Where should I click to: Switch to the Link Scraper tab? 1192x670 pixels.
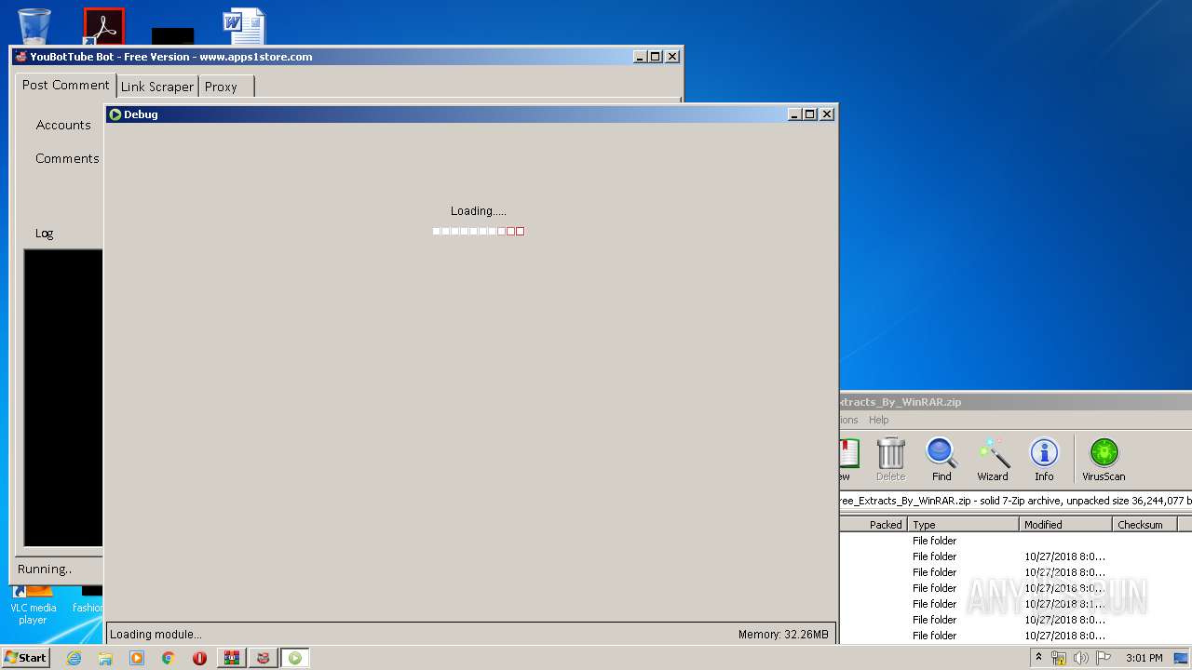(157, 87)
